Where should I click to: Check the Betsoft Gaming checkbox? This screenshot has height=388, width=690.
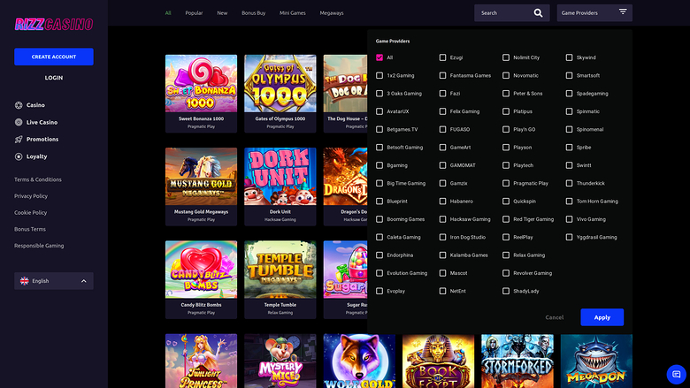[379, 148]
